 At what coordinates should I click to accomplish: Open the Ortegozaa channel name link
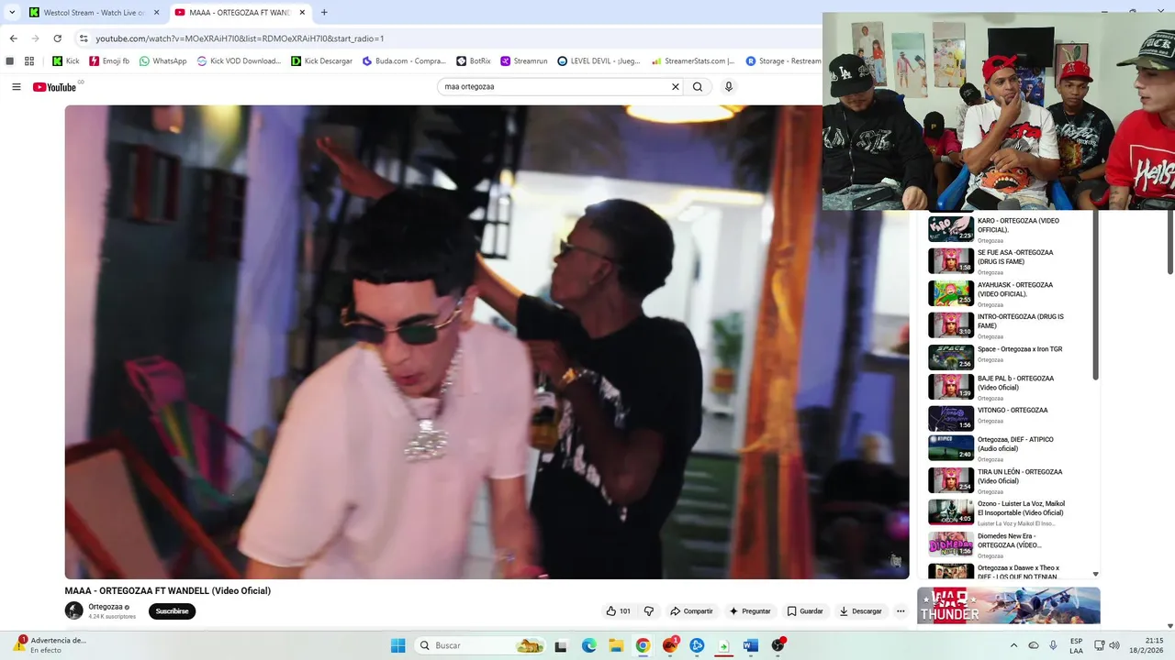[106, 607]
